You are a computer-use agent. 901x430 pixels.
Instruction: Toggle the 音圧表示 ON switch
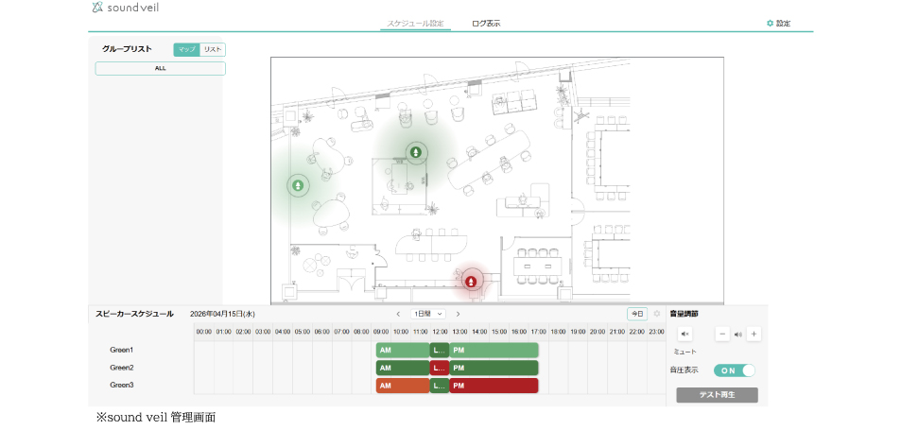[735, 370]
